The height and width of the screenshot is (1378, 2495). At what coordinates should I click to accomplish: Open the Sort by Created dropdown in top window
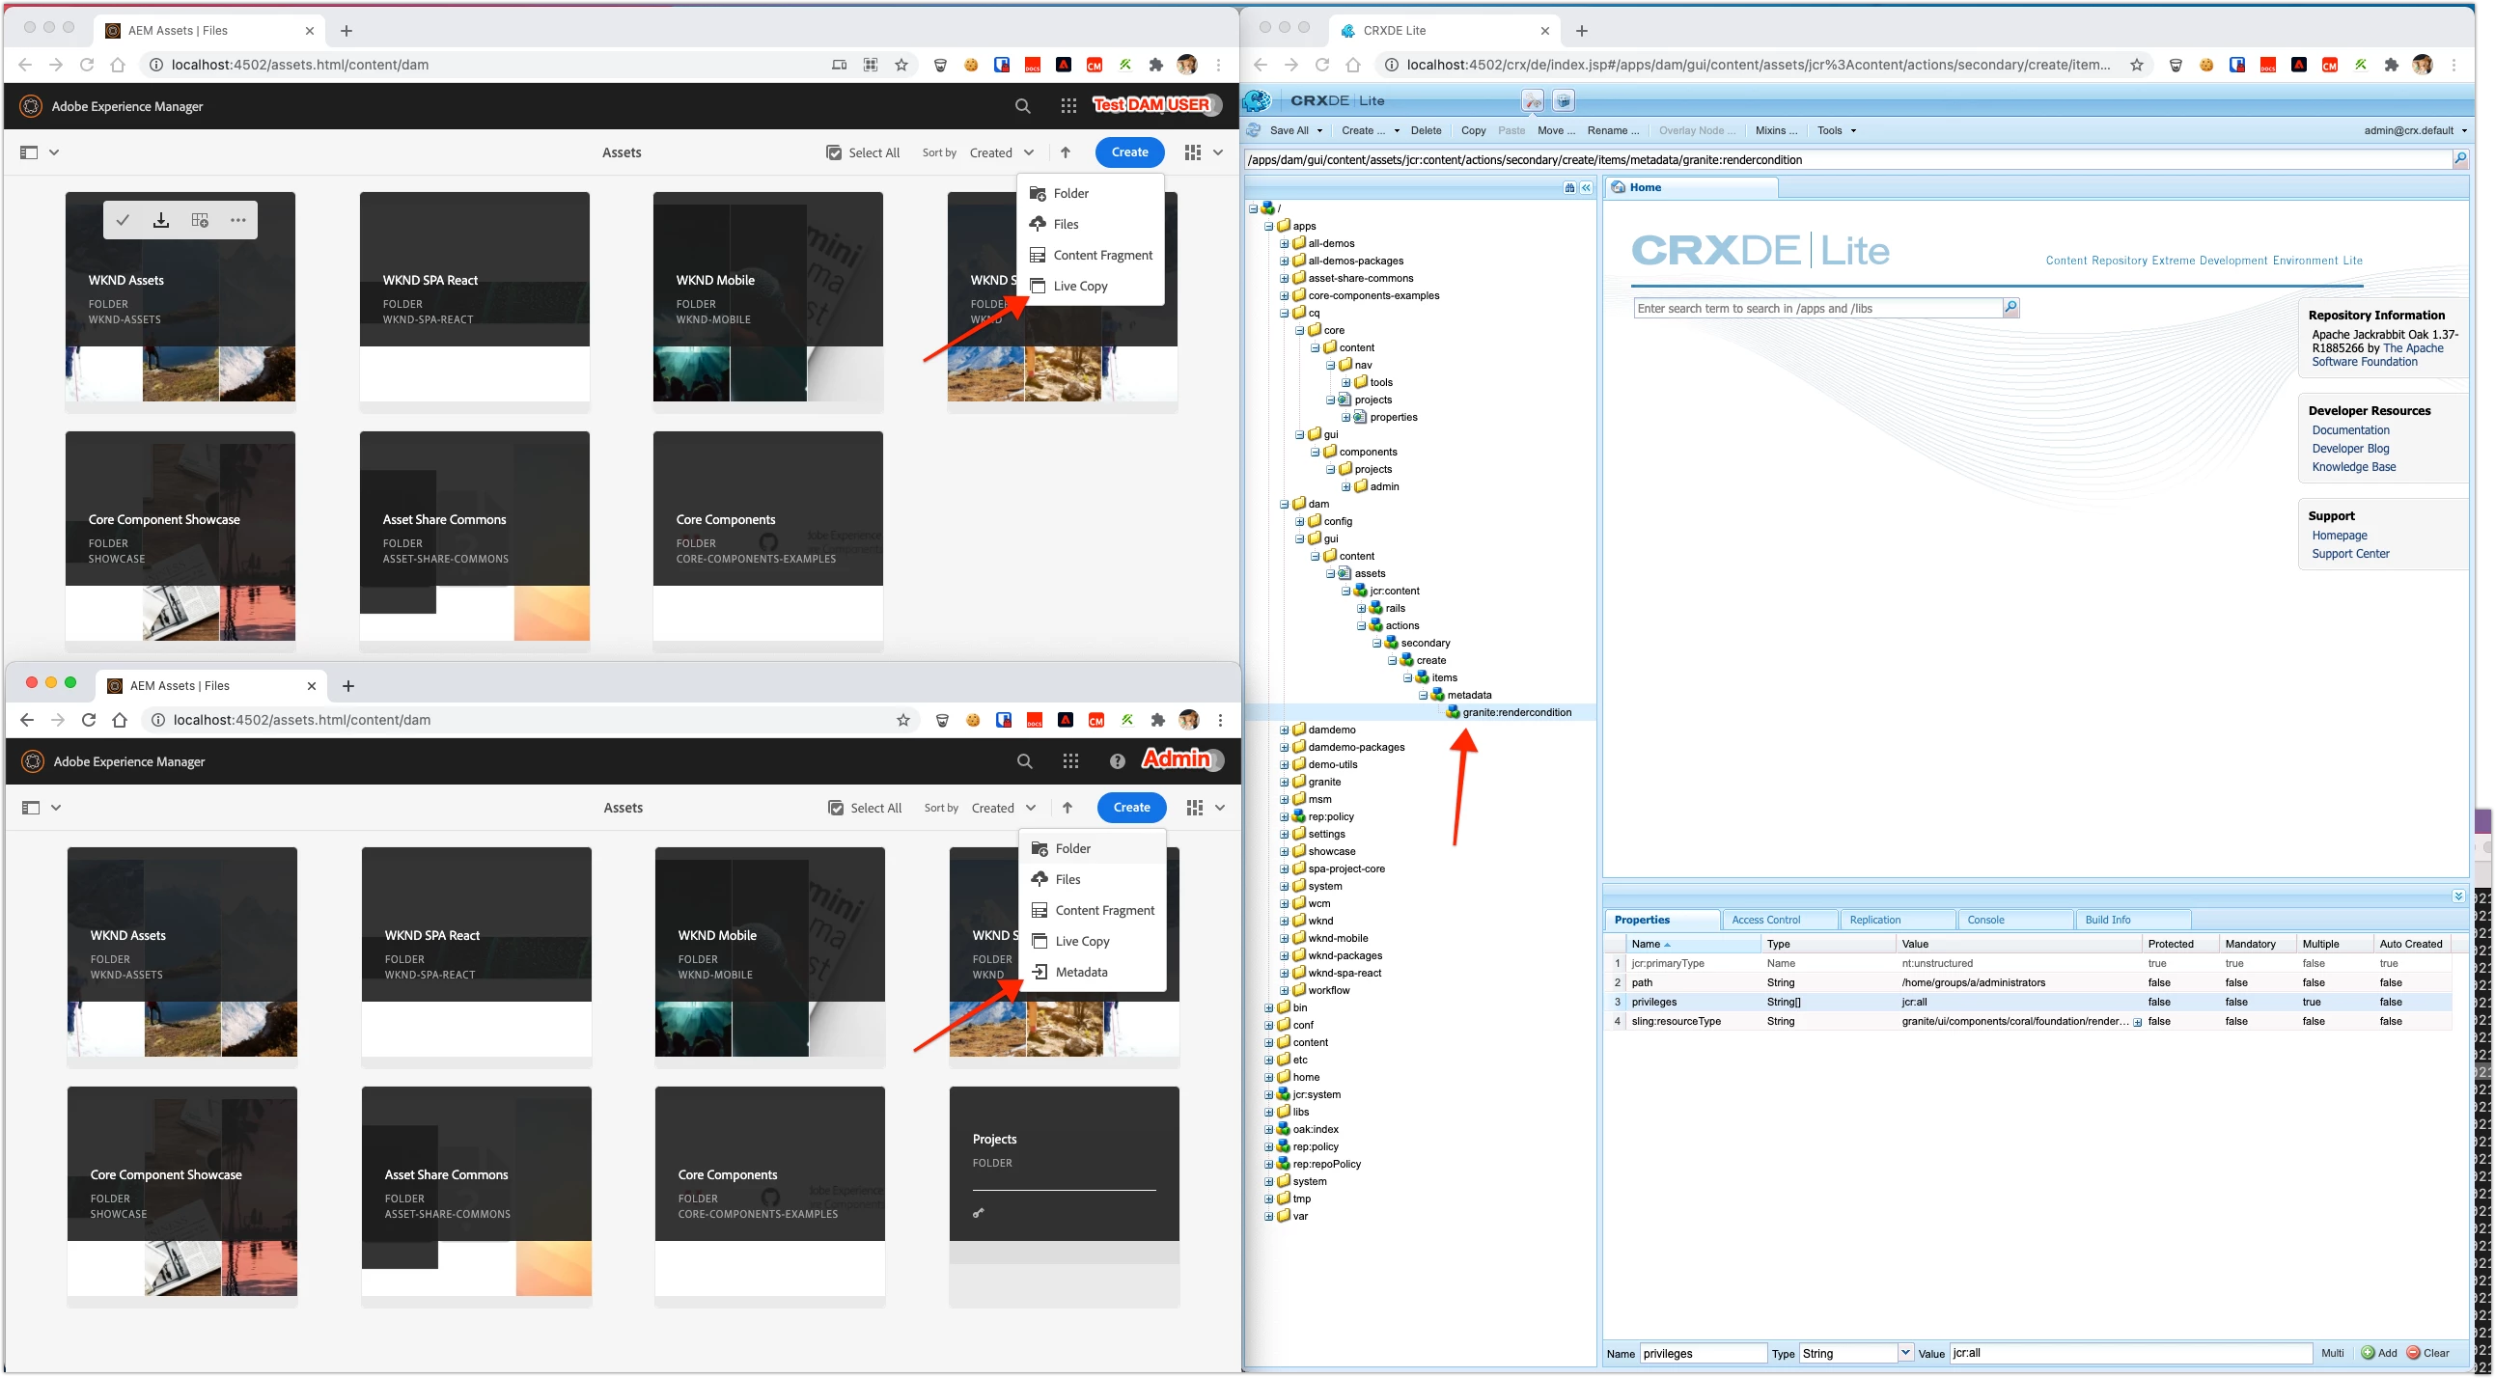(x=1003, y=153)
